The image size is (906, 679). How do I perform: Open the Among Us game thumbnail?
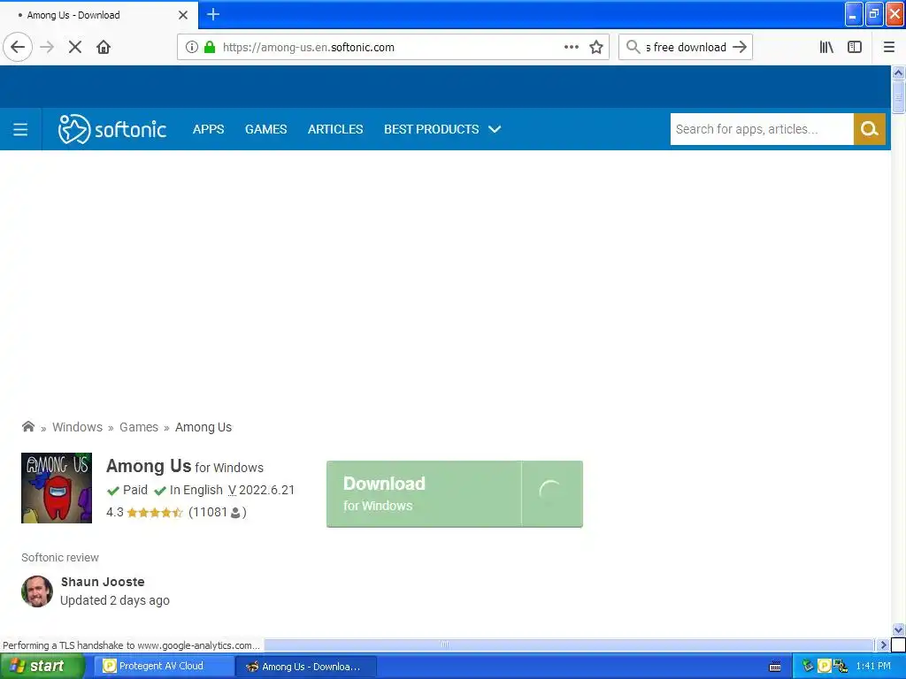coord(57,488)
